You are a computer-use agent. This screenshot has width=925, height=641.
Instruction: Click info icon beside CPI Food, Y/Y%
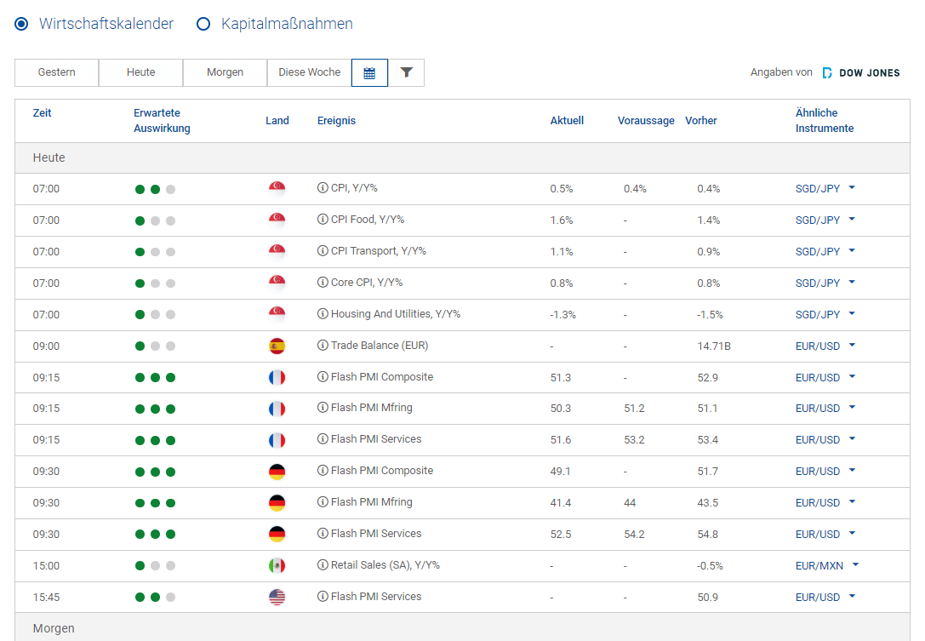[x=323, y=219]
